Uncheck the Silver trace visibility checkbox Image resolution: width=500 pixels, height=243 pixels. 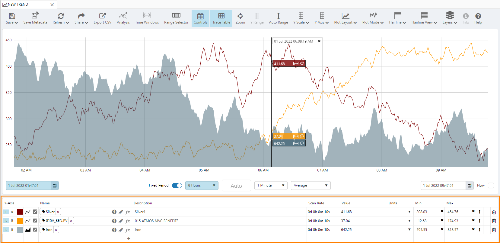pos(35,212)
